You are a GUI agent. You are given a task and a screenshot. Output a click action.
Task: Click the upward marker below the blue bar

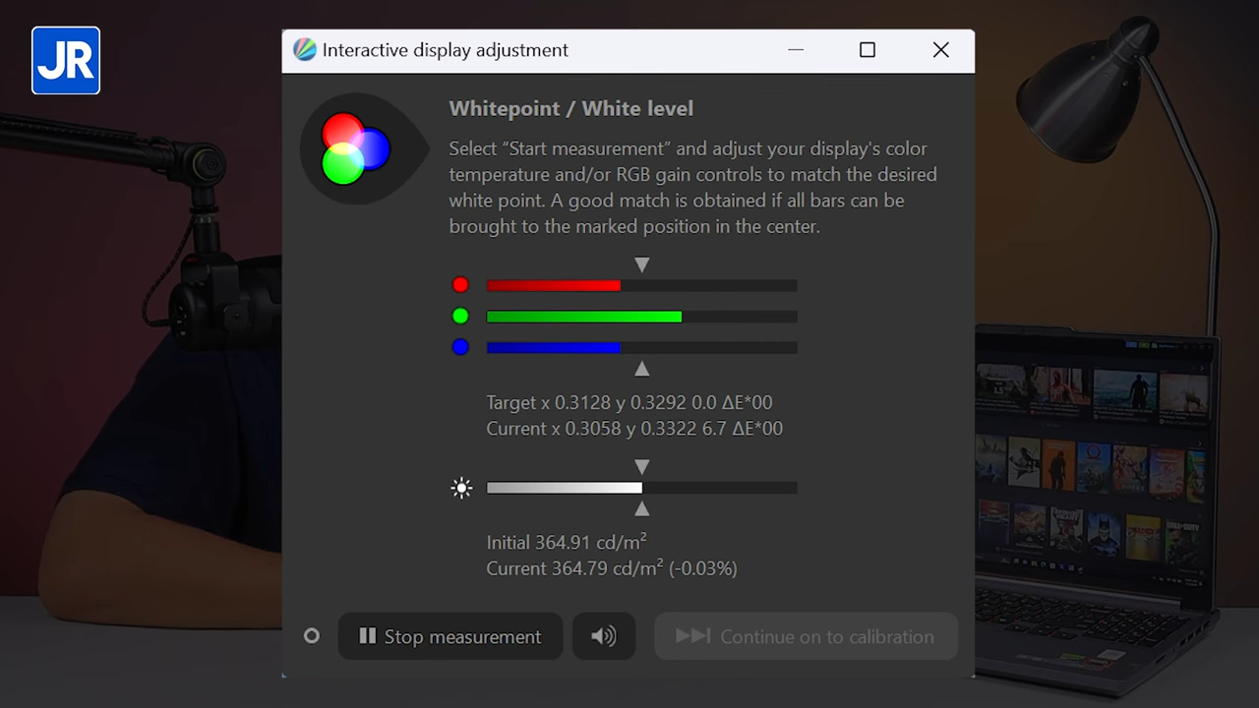[641, 369]
